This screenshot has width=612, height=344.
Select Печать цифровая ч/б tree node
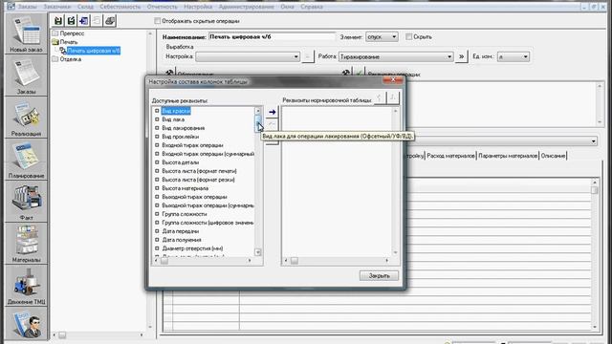94,51
